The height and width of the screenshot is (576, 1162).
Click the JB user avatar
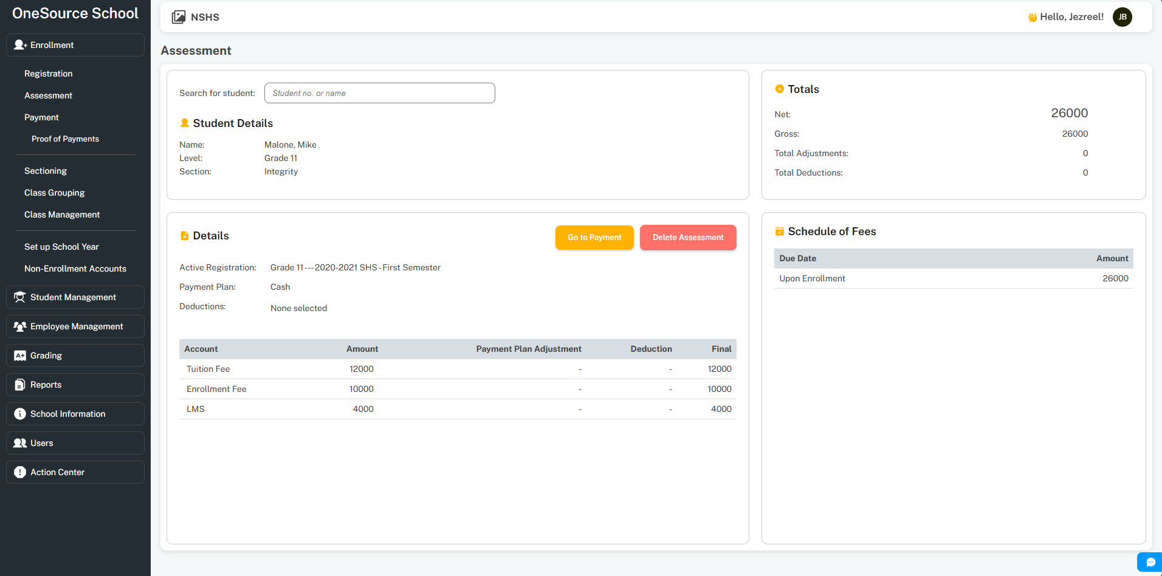(x=1122, y=17)
